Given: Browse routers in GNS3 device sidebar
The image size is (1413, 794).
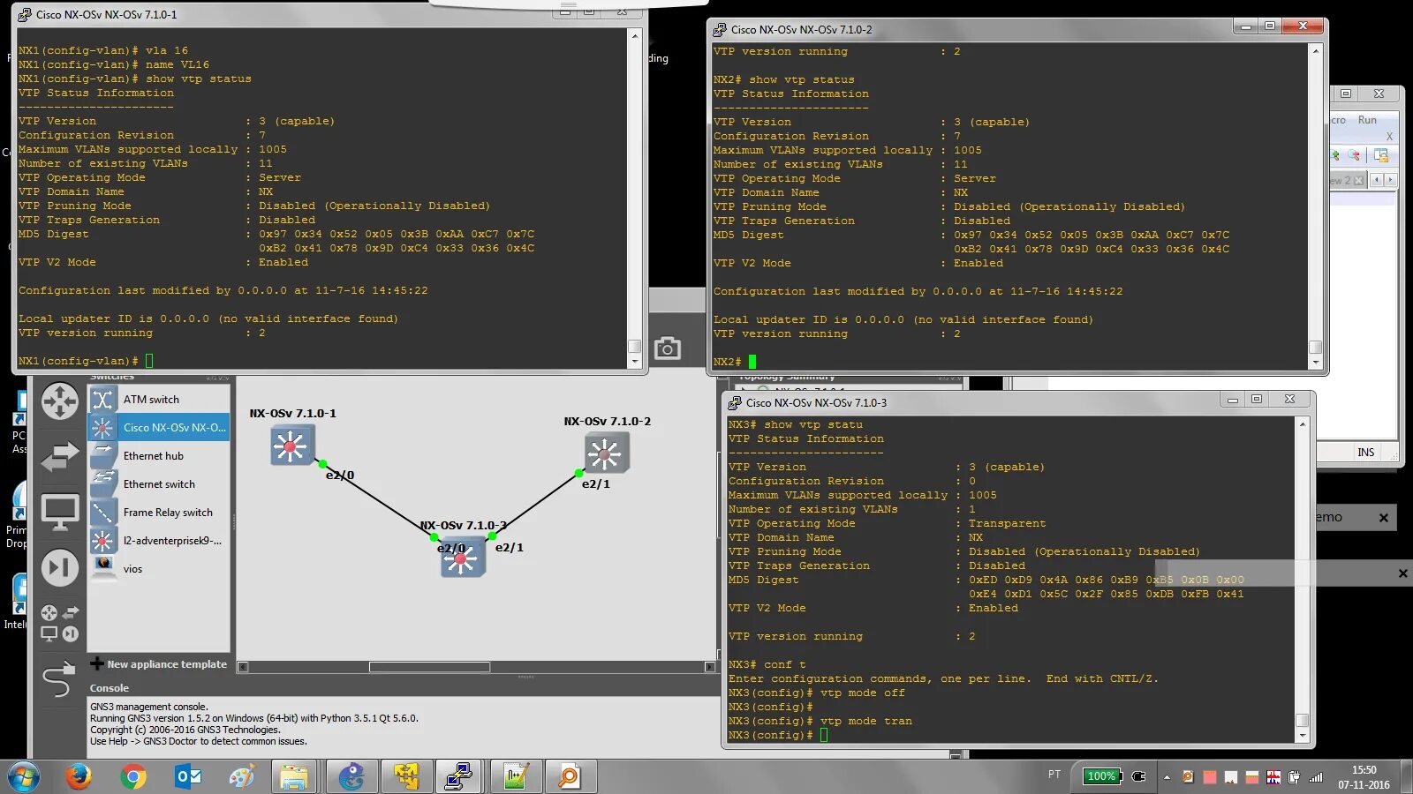Looking at the screenshot, I should 60,401.
